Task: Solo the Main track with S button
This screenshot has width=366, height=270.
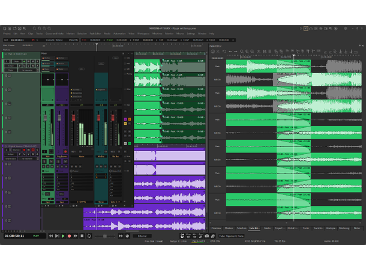Action: (37, 61)
